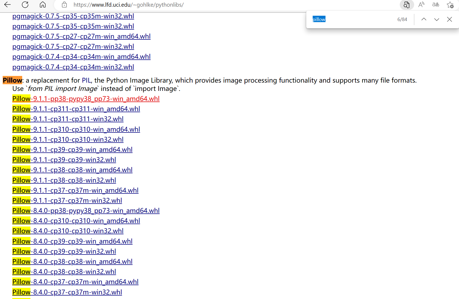459x299 pixels.
Task: Close the find on page bar
Action: point(449,19)
